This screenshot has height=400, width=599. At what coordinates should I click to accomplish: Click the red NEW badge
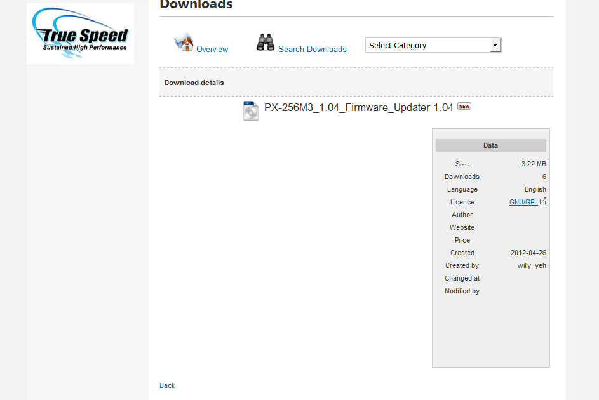coord(464,107)
